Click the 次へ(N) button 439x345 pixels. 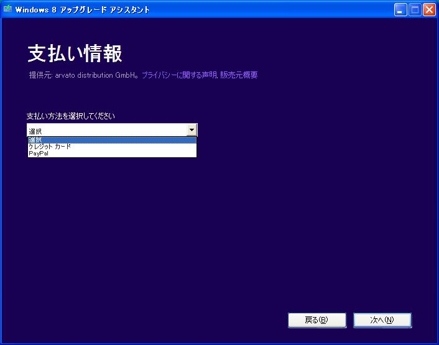pos(382,320)
